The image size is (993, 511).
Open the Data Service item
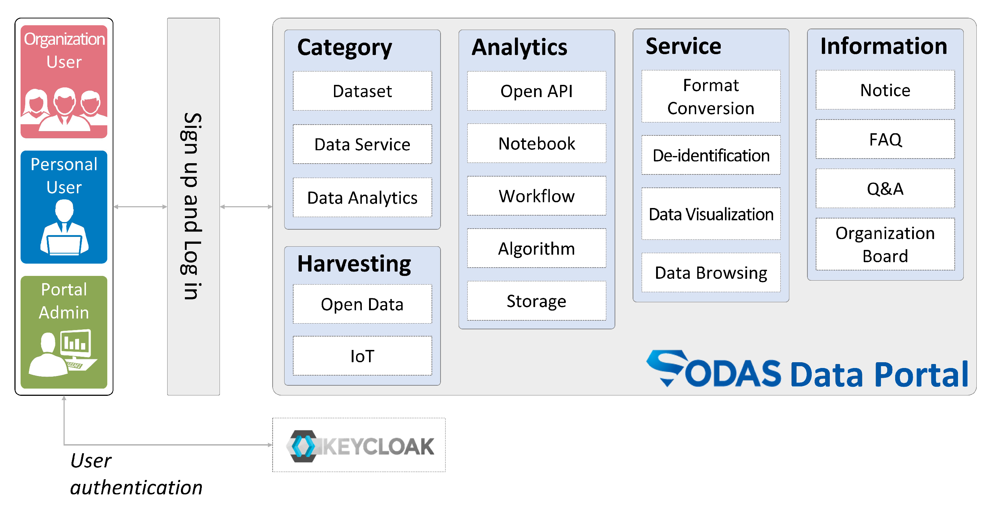[x=362, y=144]
